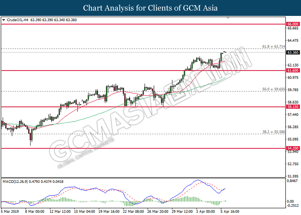Click the 29 Mar 12:00 time label
This screenshot has width=301, height=215.
point(182,212)
